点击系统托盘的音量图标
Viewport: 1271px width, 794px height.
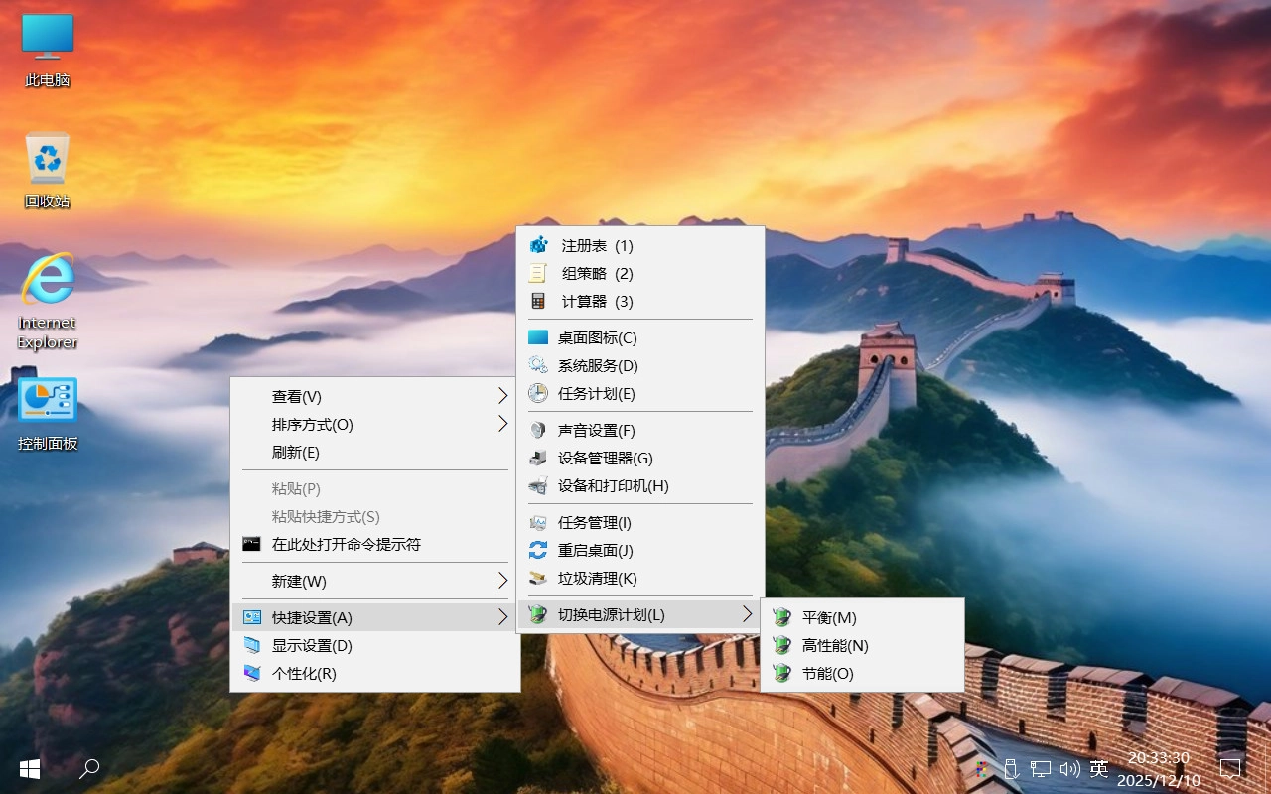pos(1070,768)
